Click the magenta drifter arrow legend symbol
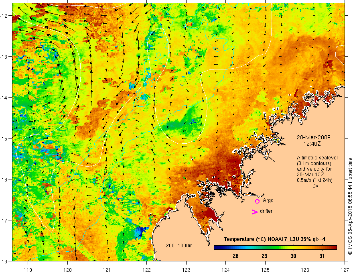Image resolution: width=353 pixels, height=273 pixels. click(255, 212)
